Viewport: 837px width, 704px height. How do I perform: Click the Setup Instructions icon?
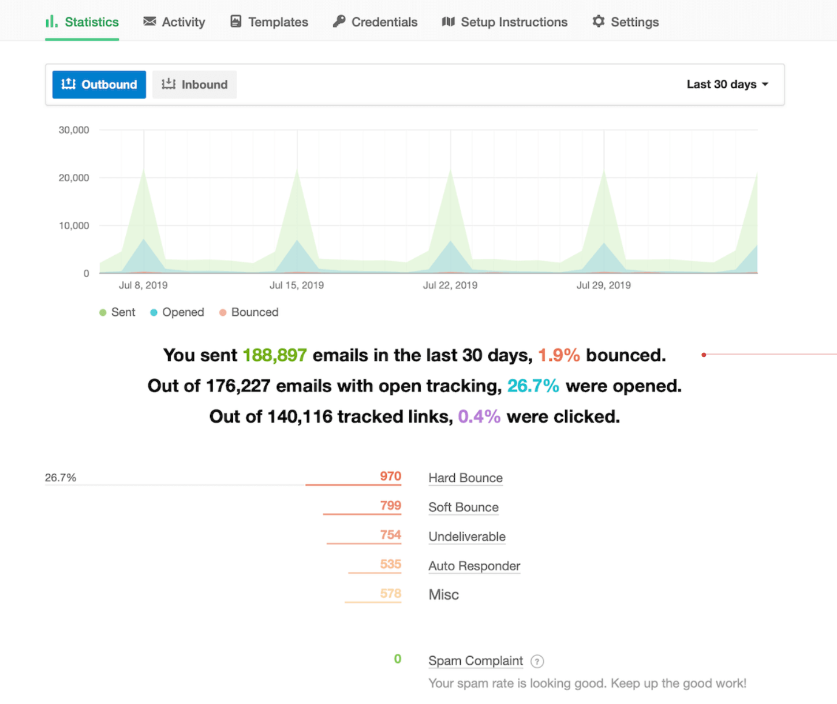[x=449, y=21]
